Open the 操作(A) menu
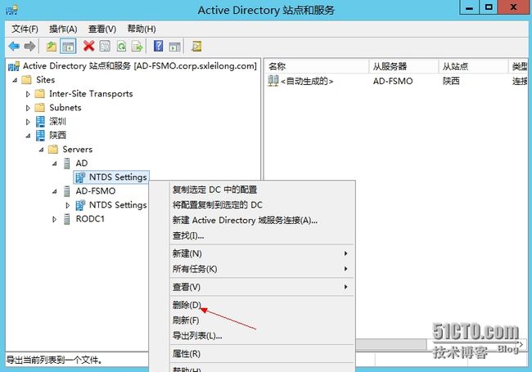 [63, 29]
